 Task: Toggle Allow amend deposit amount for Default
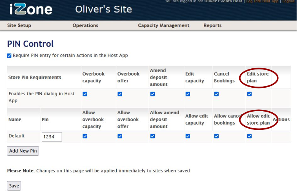pos(152,136)
